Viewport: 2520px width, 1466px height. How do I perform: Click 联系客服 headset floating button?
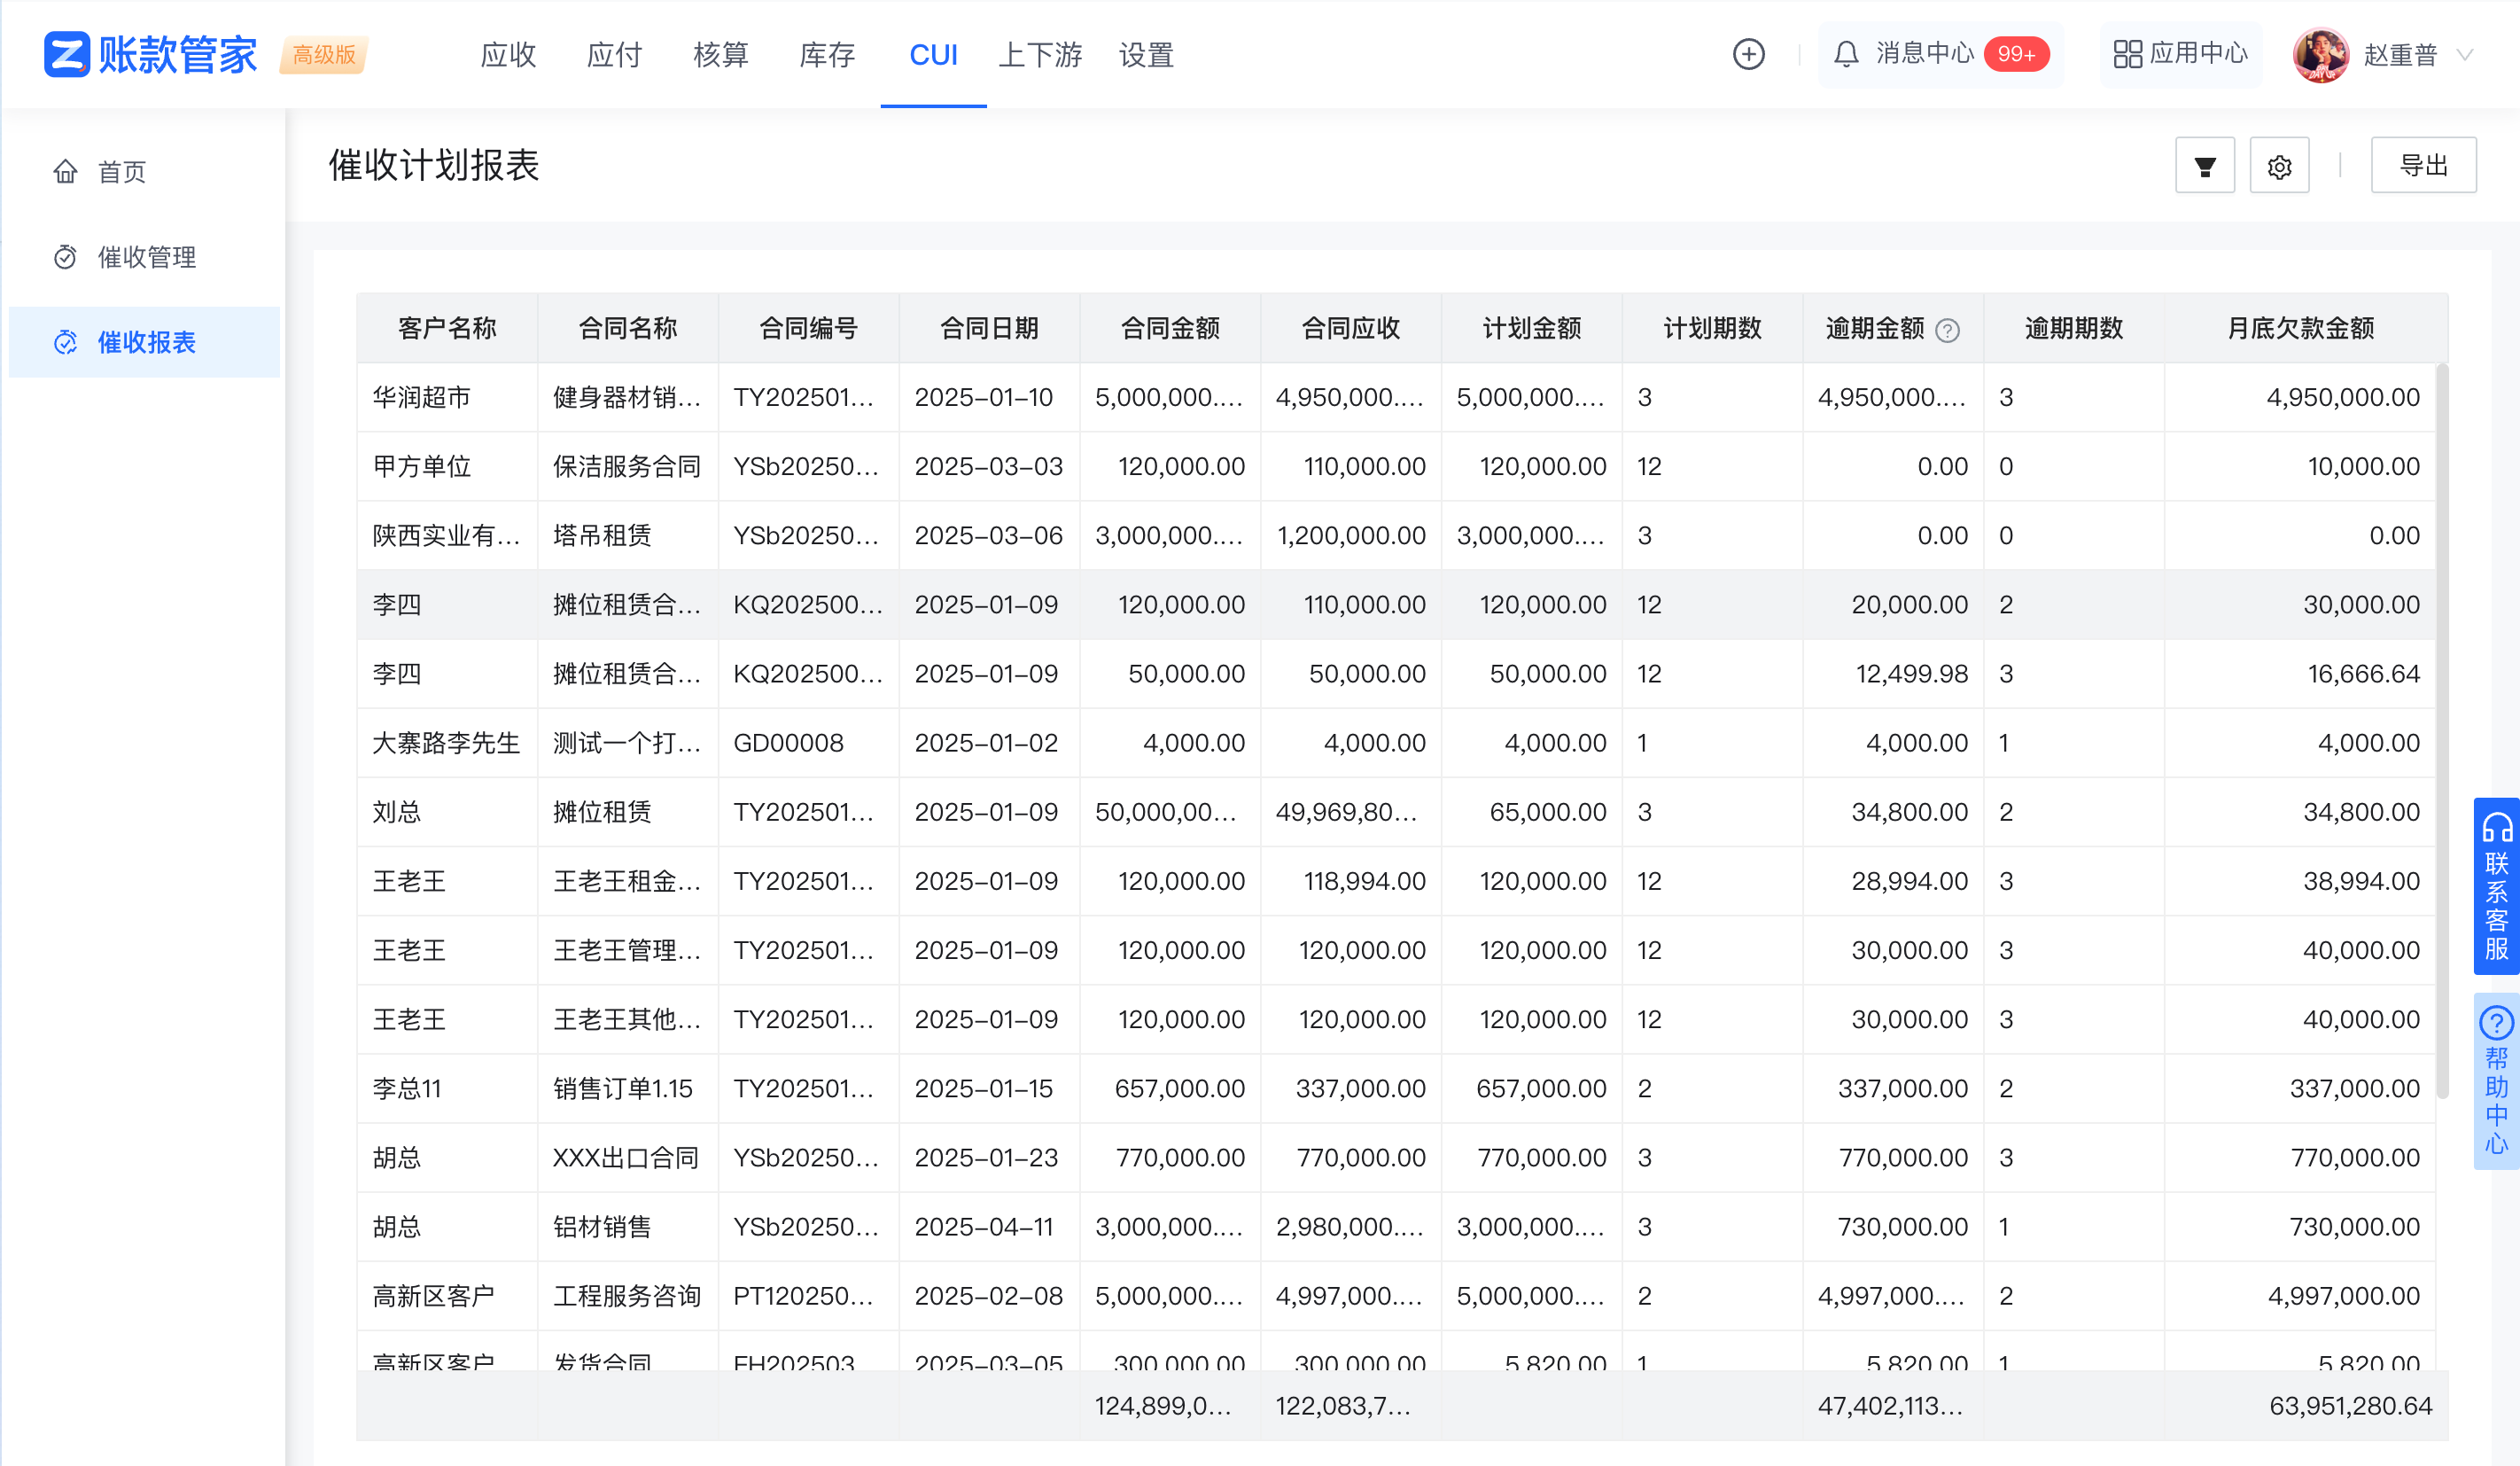coord(2496,885)
